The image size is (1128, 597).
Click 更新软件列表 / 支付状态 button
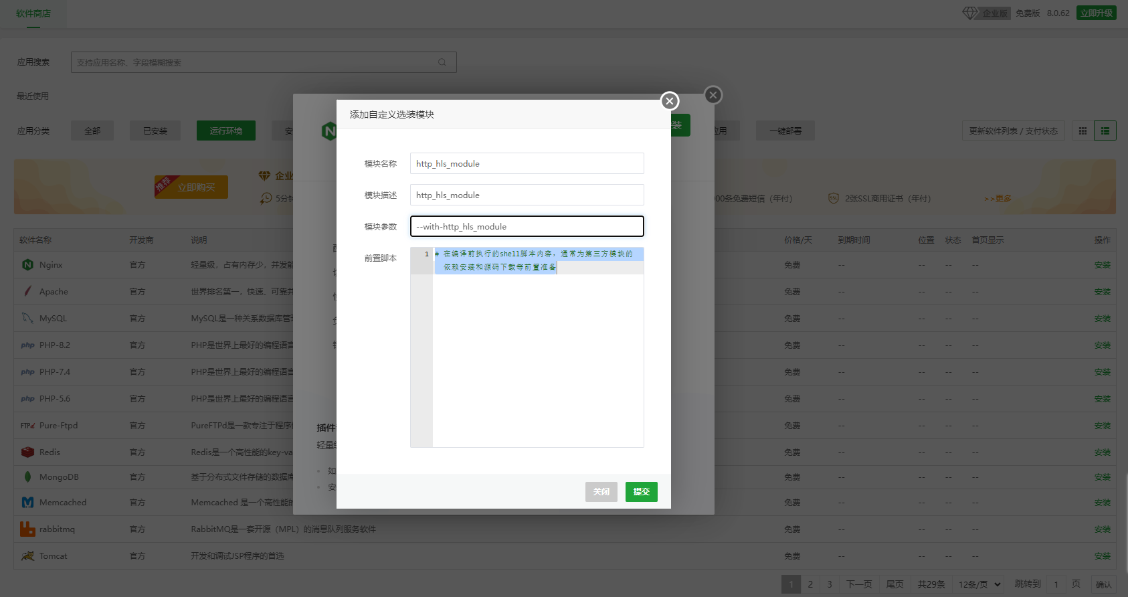1014,131
